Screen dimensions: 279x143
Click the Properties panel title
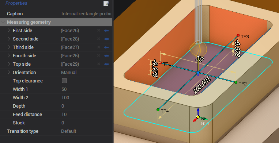click(x=16, y=3)
